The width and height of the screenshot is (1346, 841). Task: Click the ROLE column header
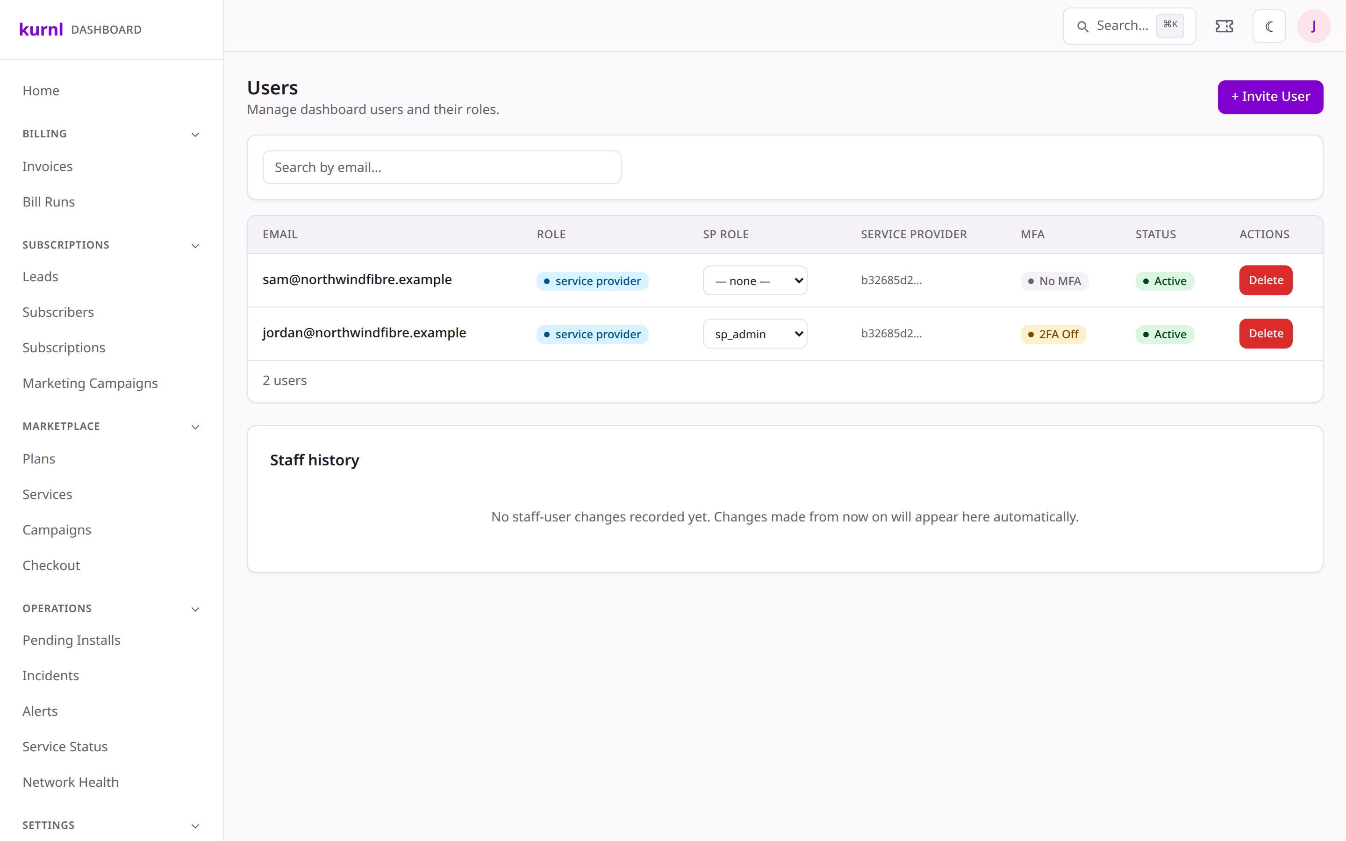click(551, 235)
